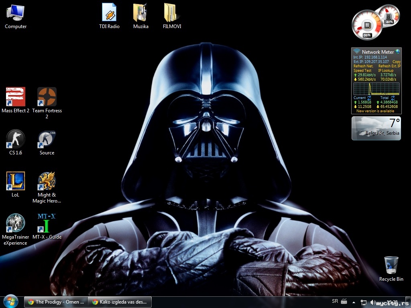Open the network connection tray icon
Image resolution: width=411 pixels, height=308 pixels.
click(x=364, y=302)
